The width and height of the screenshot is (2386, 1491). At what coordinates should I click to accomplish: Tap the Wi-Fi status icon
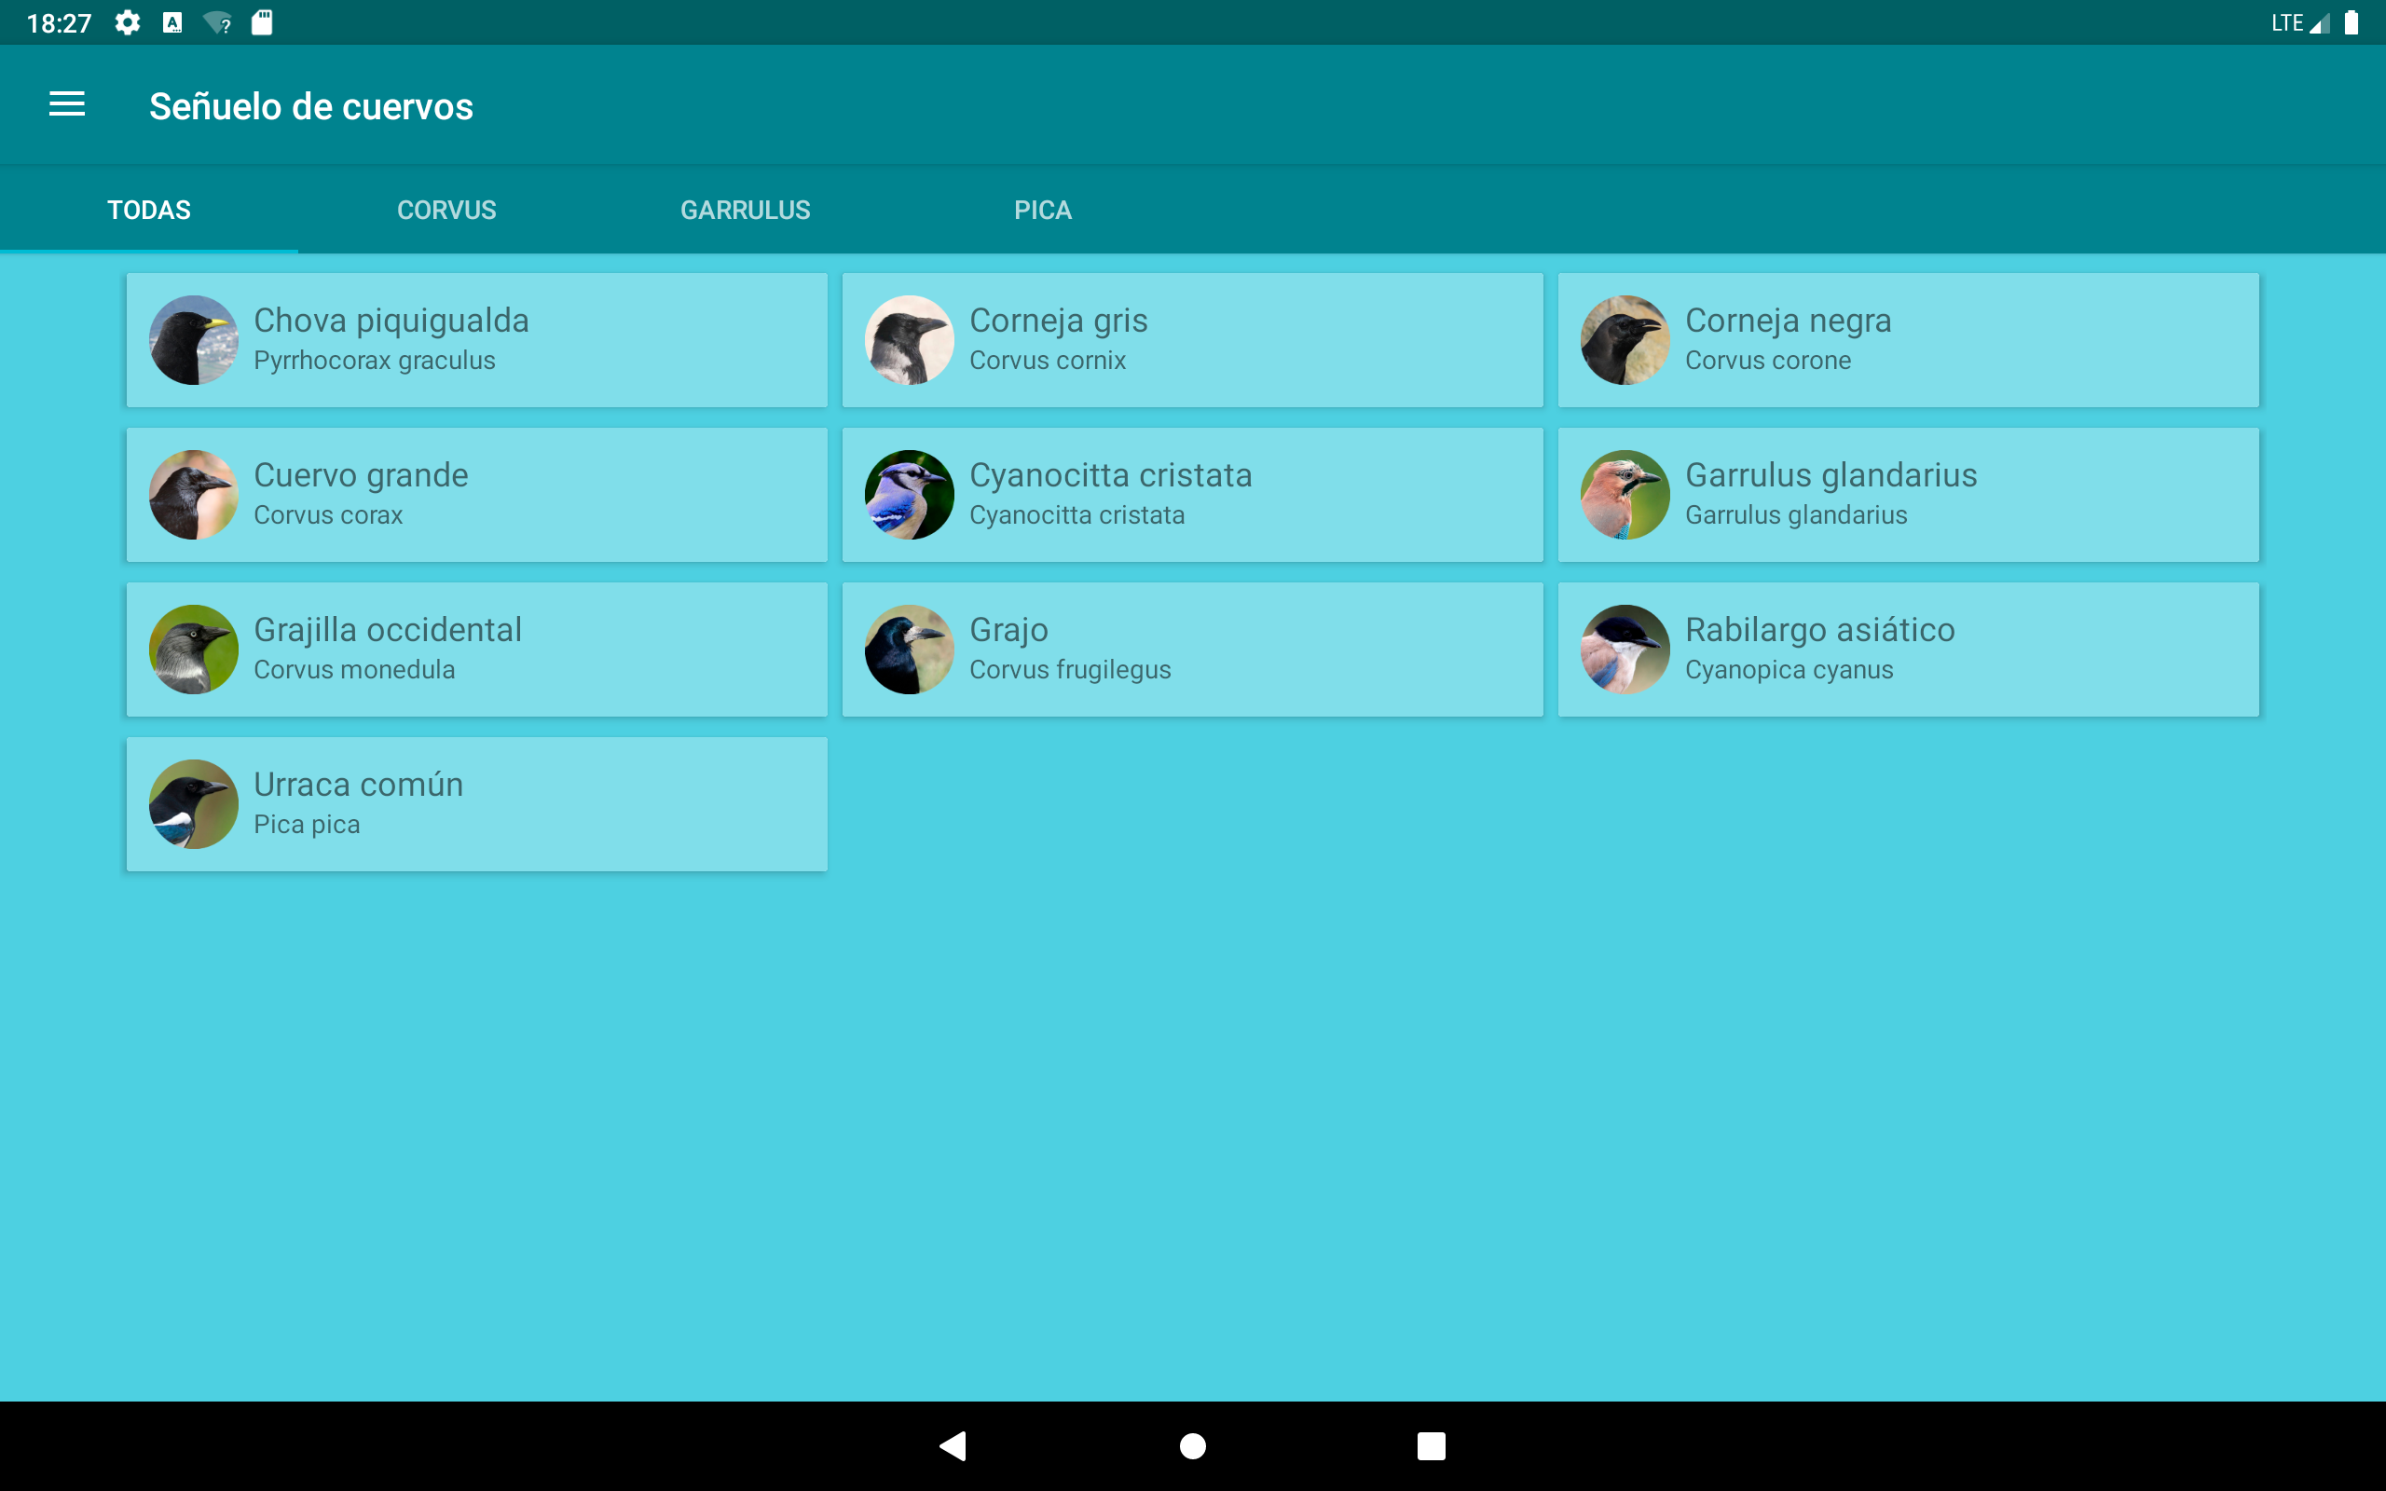218,22
